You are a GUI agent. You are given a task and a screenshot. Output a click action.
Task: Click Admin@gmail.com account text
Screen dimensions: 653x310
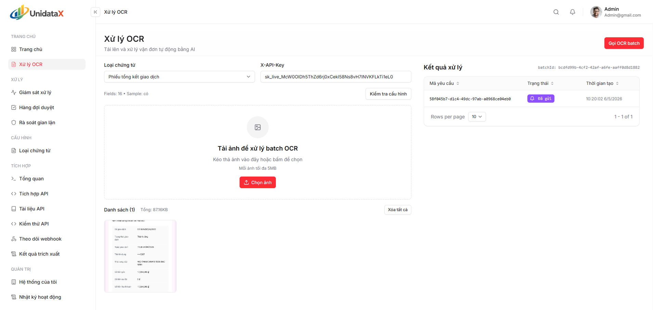pyautogui.click(x=623, y=15)
